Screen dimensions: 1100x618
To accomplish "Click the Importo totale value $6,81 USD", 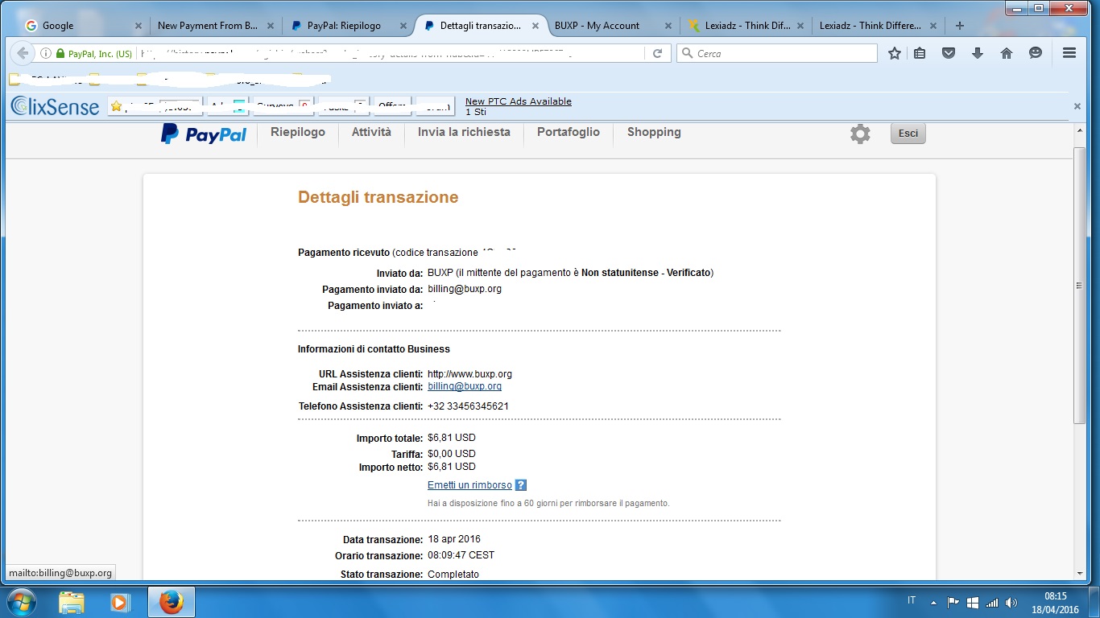I will click(x=452, y=438).
